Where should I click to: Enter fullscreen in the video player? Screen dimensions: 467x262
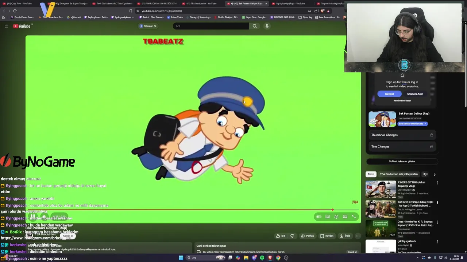click(x=354, y=217)
